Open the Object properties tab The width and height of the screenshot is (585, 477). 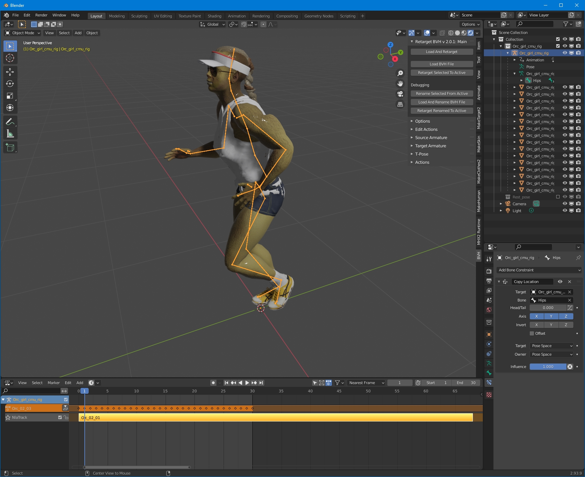[x=489, y=334]
